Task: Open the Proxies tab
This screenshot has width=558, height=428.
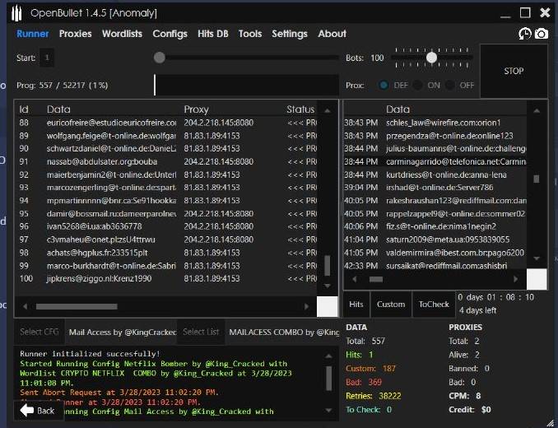Action: [75, 34]
